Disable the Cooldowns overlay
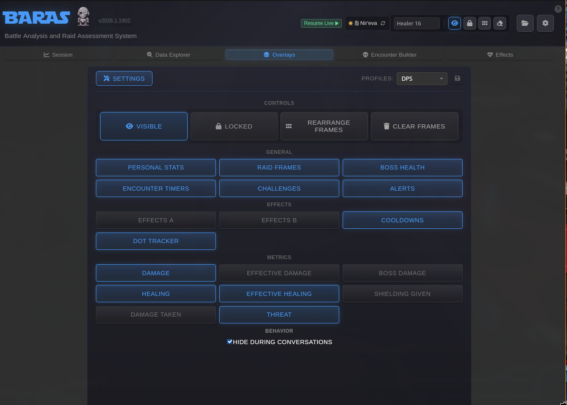 [402, 220]
